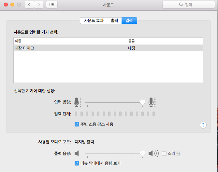Screen dimensions: 218x172
Task: Select the 입력 tab
Action: 129,20
